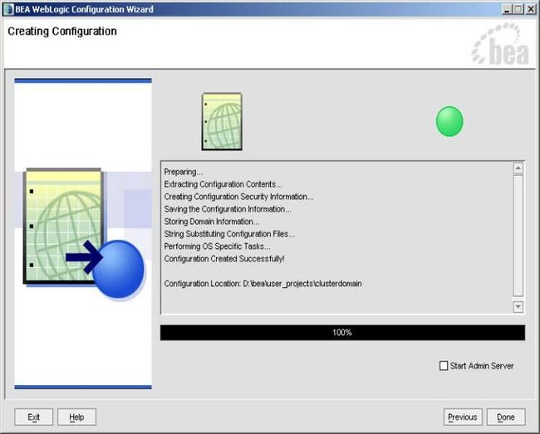Click the log scroll up arrow

[x=518, y=168]
